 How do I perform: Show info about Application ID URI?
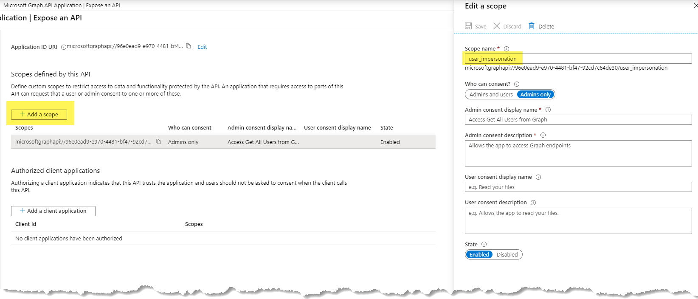click(64, 47)
